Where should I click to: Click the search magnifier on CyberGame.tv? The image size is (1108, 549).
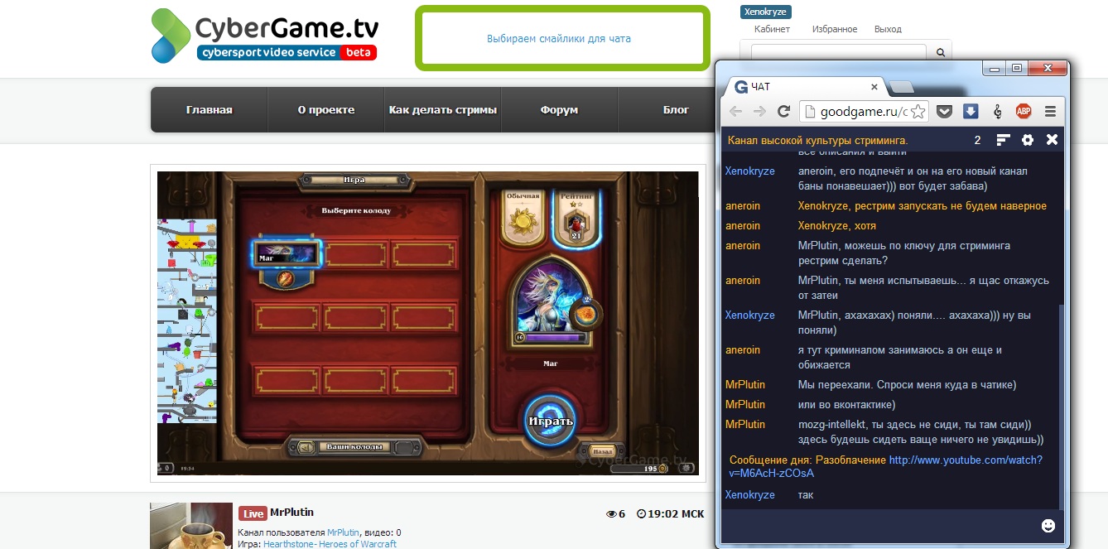[941, 52]
